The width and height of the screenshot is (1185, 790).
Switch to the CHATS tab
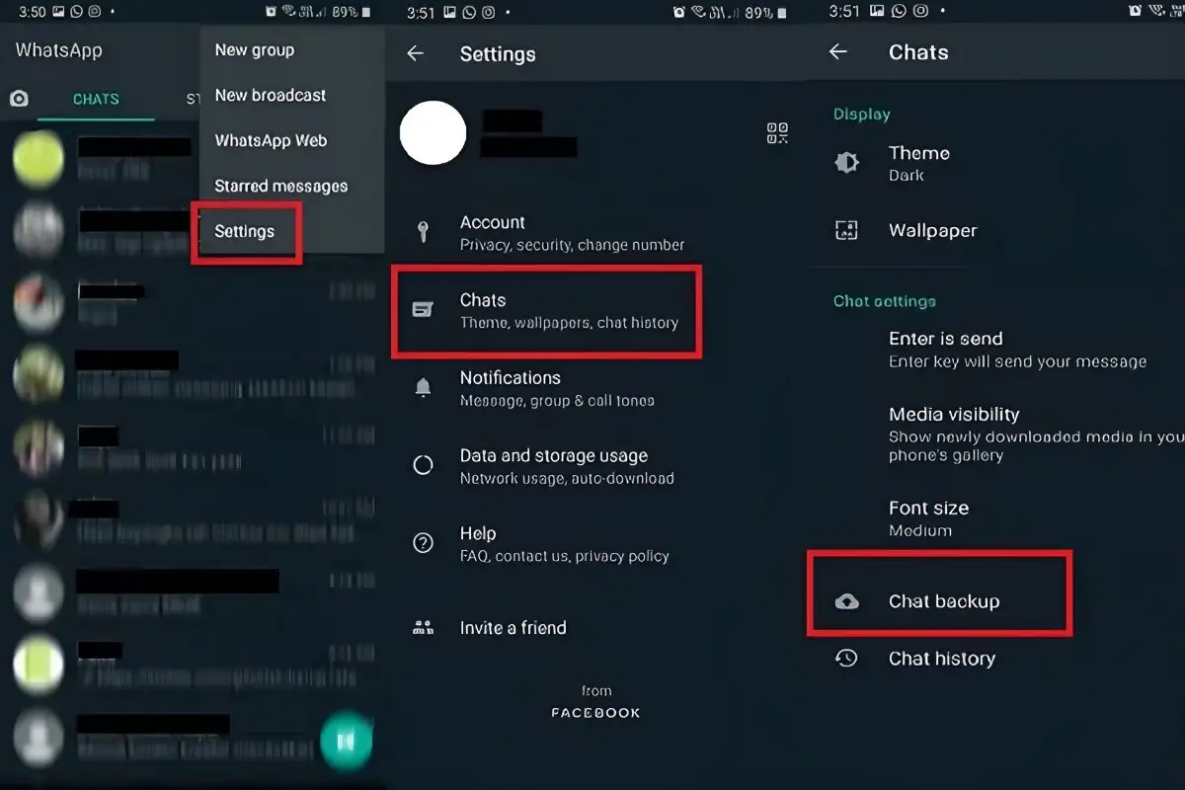[x=96, y=100]
